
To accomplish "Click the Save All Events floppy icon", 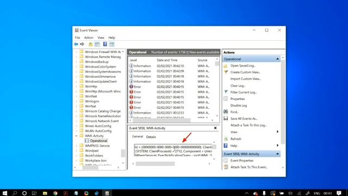I will pos(226,119).
